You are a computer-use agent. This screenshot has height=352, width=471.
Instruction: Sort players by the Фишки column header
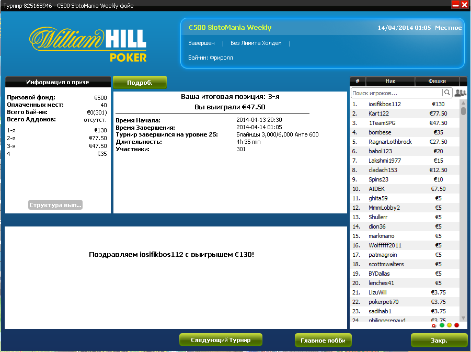[437, 81]
